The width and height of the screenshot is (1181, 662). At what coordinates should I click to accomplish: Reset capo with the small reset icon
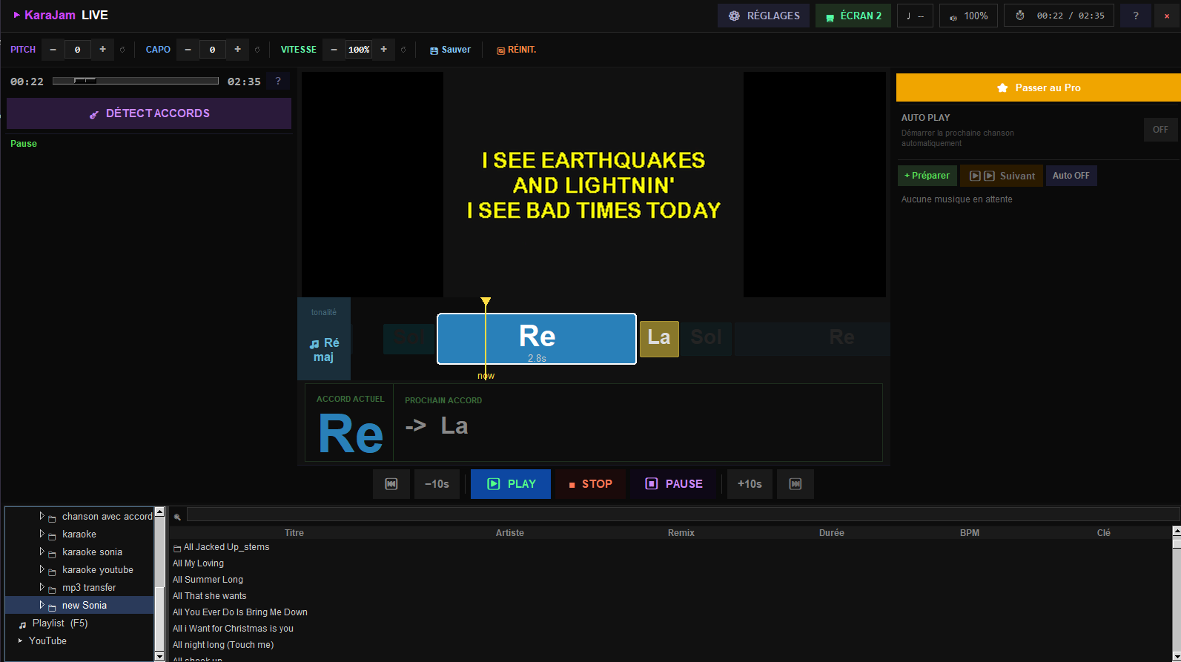point(257,50)
